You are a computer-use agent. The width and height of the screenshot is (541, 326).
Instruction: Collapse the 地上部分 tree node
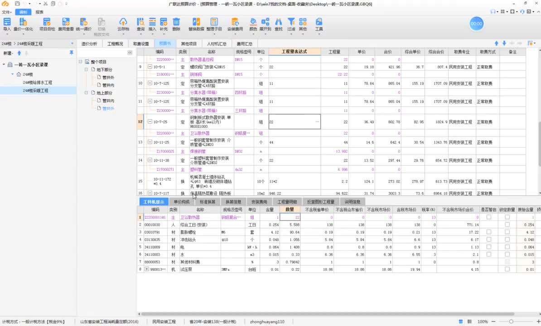[86, 93]
